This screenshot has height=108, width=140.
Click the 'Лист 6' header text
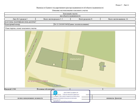pyautogui.click(x=126, y=5)
